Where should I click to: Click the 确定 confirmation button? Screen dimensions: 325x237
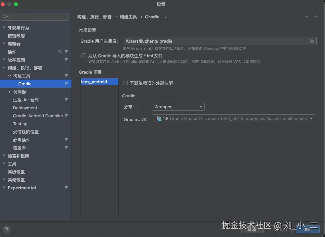307,230
